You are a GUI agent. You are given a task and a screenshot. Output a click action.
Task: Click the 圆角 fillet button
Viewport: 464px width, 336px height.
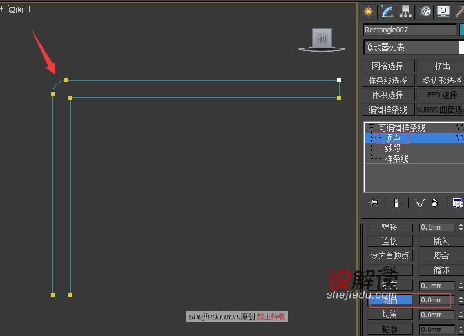tap(390, 301)
